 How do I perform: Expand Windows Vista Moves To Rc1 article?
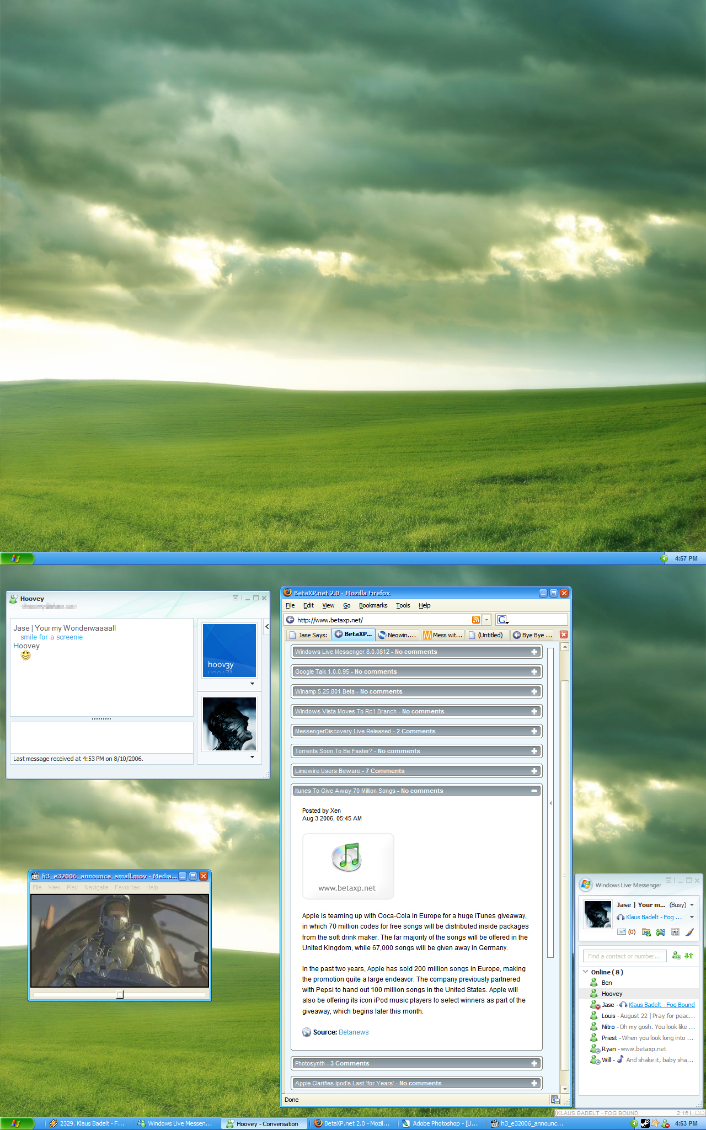click(x=534, y=711)
